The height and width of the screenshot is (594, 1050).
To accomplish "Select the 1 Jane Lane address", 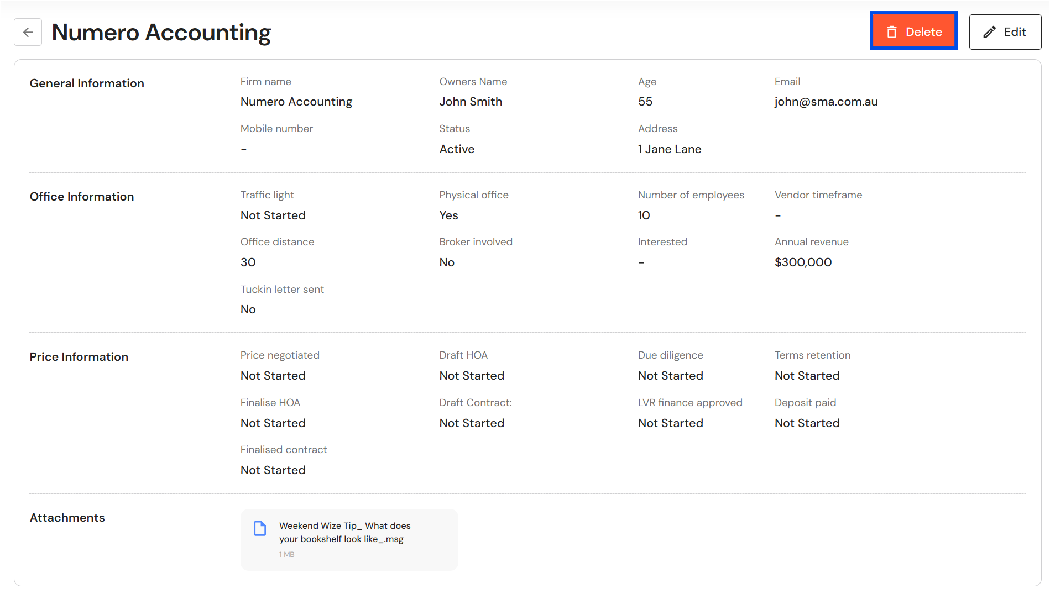I will (x=669, y=149).
